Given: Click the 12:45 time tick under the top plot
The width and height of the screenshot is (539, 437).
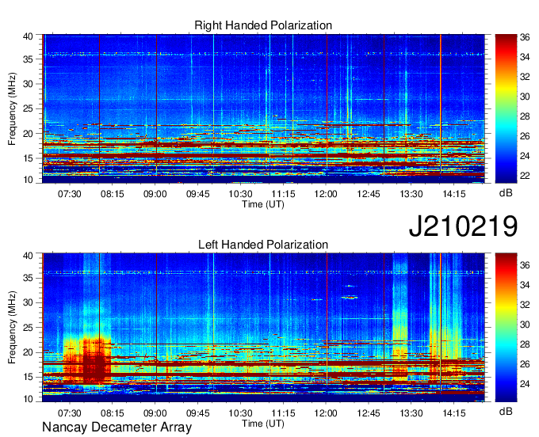Looking at the screenshot, I should (x=369, y=194).
